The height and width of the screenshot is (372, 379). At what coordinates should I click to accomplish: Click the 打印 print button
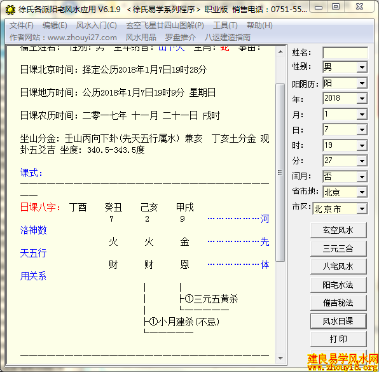338,339
